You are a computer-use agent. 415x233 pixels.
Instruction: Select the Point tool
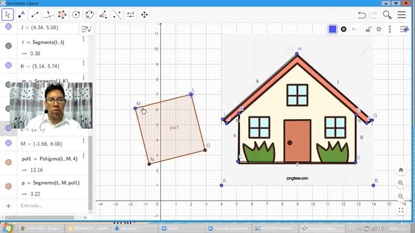click(21, 14)
